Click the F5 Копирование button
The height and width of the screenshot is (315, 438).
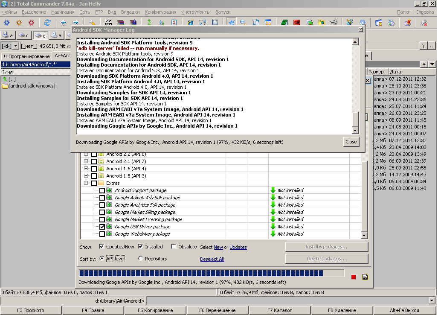(x=155, y=310)
